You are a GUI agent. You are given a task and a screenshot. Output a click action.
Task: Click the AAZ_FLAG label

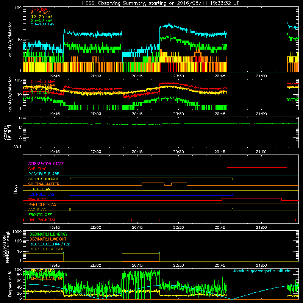[37, 209]
